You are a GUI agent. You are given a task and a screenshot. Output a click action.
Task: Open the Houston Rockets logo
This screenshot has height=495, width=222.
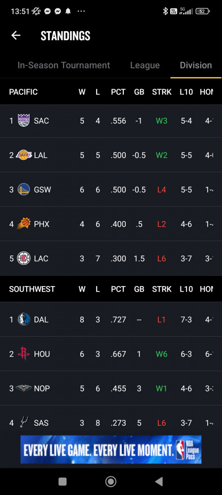click(24, 354)
